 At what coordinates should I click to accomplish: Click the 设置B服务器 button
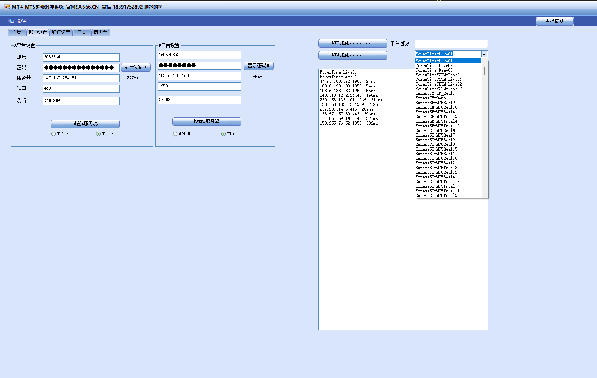tap(206, 121)
